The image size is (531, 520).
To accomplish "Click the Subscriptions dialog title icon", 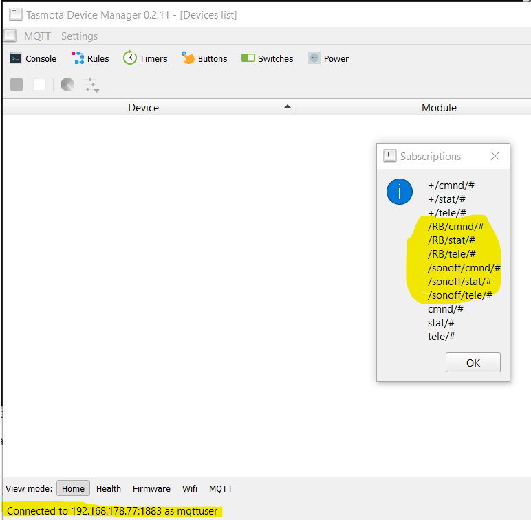I will tap(389, 156).
